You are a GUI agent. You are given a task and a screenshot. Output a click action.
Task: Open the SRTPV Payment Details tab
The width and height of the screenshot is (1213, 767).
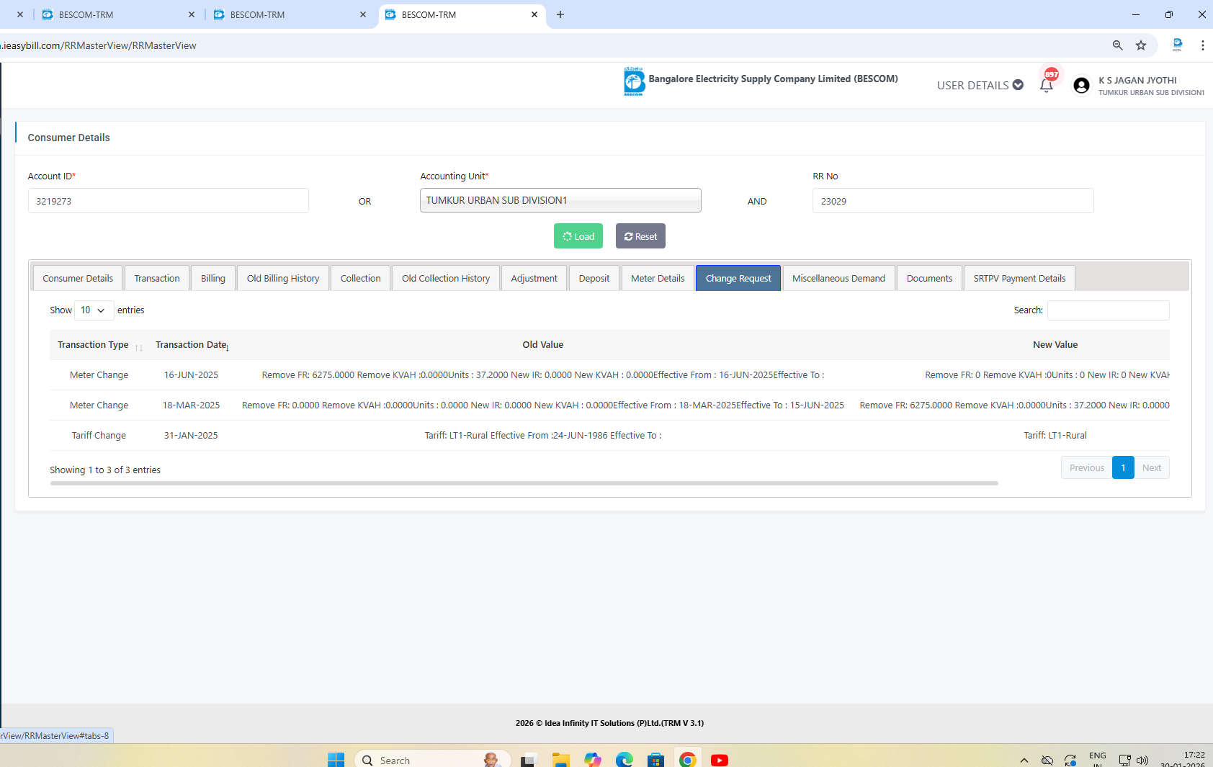tap(1020, 278)
